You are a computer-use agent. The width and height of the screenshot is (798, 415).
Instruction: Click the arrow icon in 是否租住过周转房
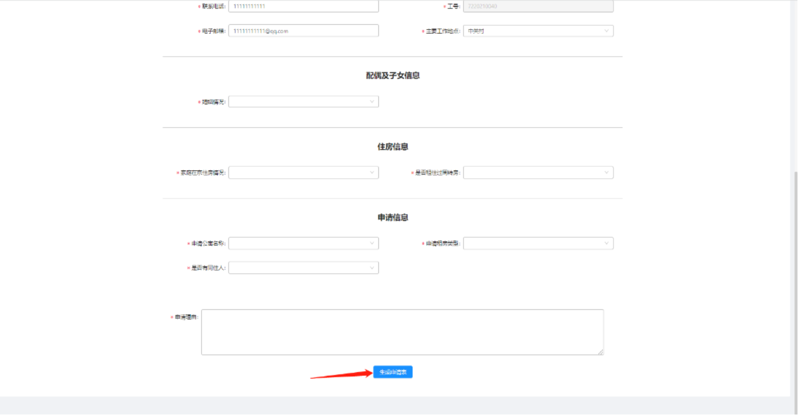pos(606,173)
